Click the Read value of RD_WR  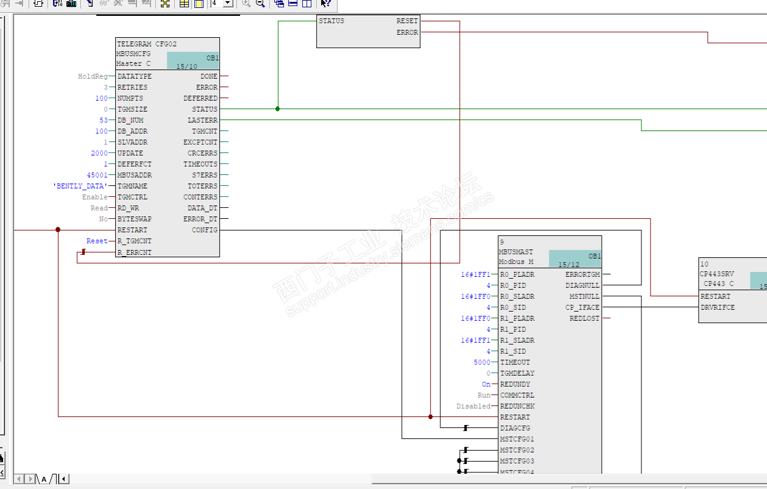point(99,208)
